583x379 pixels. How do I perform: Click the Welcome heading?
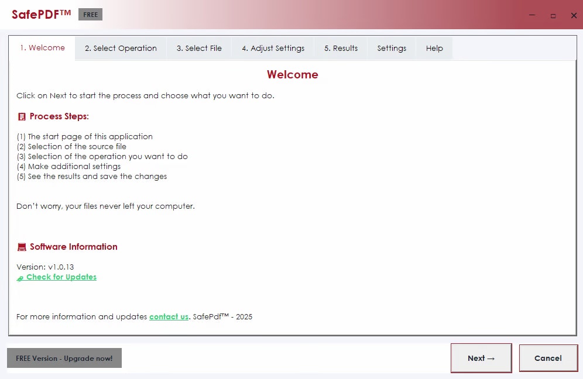pos(292,74)
